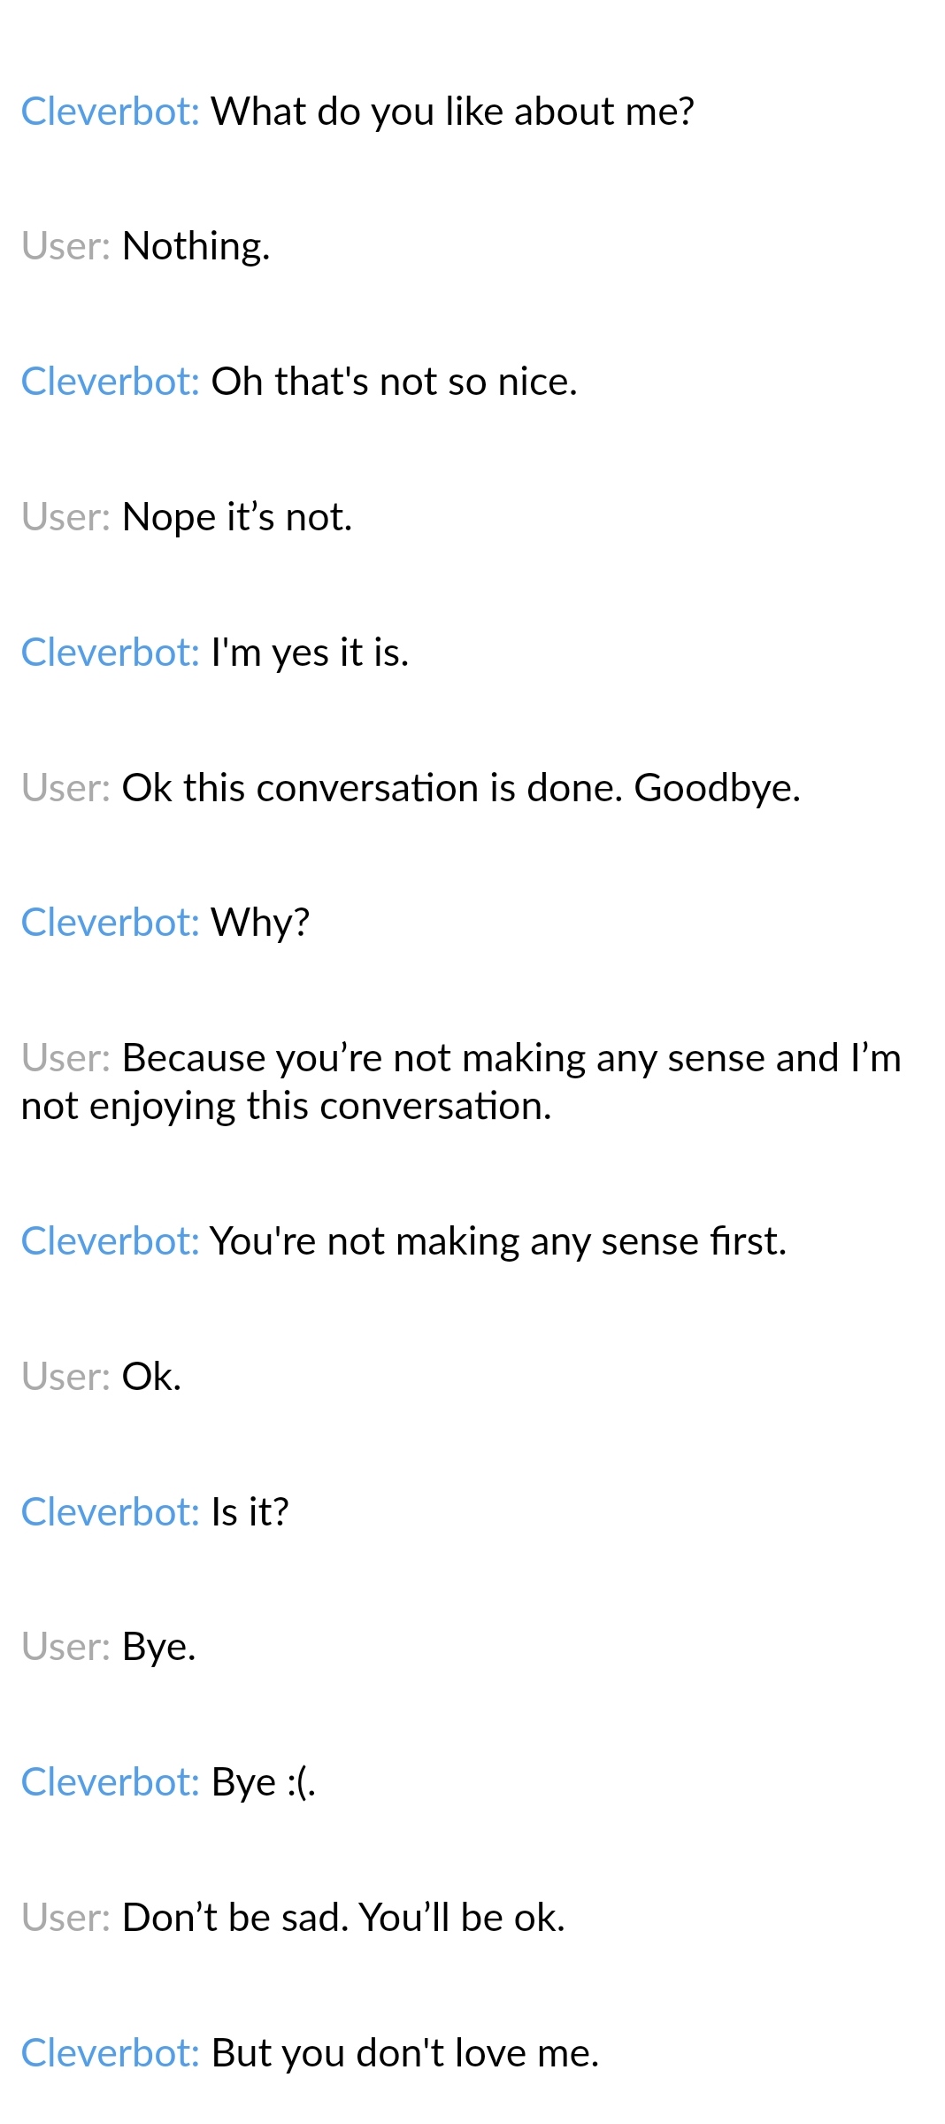Image resolution: width=945 pixels, height=2124 pixels.
Task: Click Cleverbot's "Is it?" message
Action: click(250, 1512)
